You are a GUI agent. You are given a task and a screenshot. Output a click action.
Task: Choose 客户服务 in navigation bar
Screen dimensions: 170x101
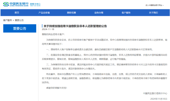point(126,13)
